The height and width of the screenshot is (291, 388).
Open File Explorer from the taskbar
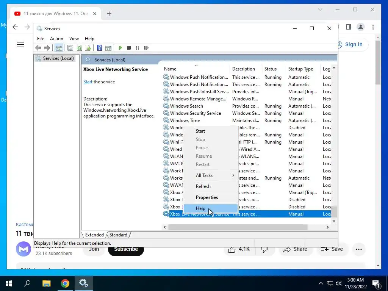46,283
